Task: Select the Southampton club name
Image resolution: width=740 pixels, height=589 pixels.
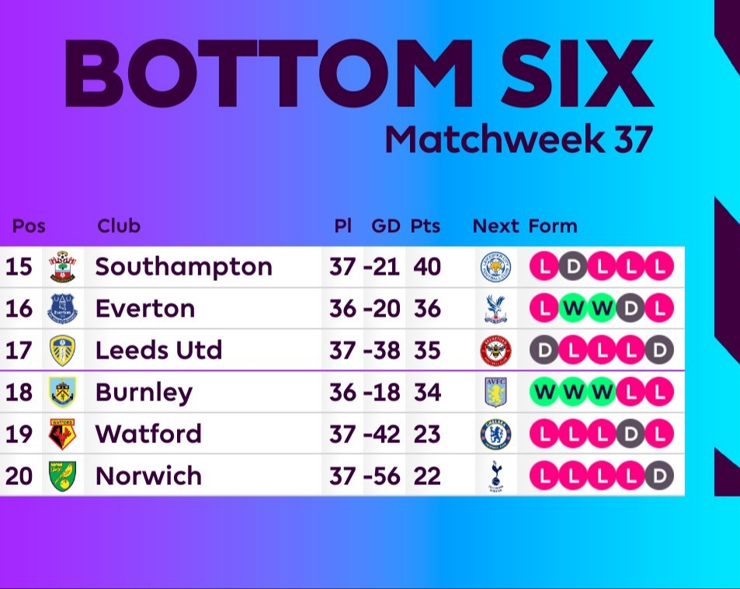Action: [183, 267]
